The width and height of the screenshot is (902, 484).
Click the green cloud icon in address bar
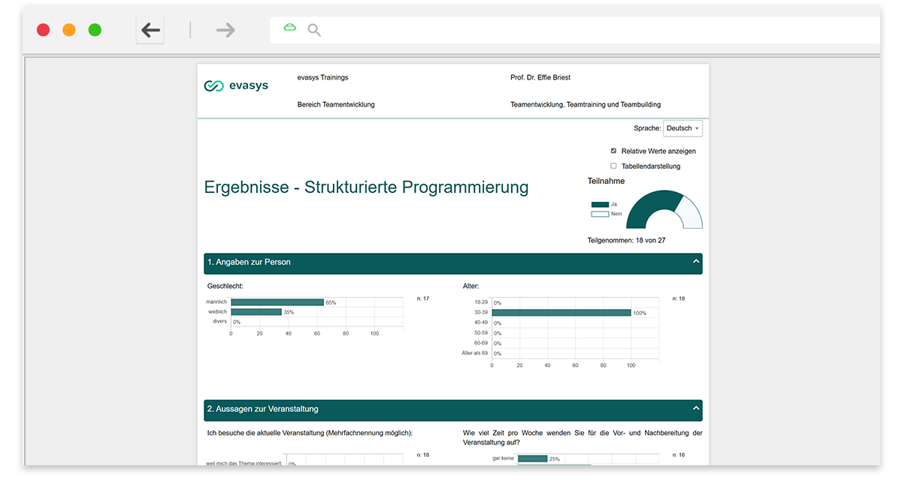289,28
